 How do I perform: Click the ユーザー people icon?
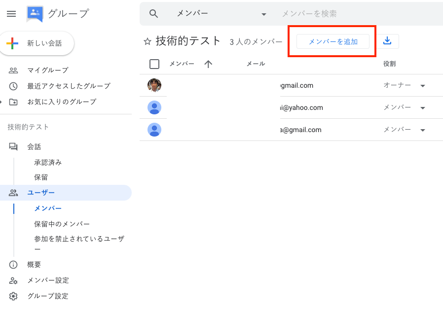13,193
